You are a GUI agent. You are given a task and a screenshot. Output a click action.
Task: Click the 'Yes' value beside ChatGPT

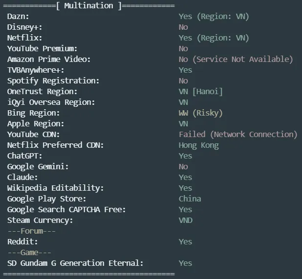[185, 156]
